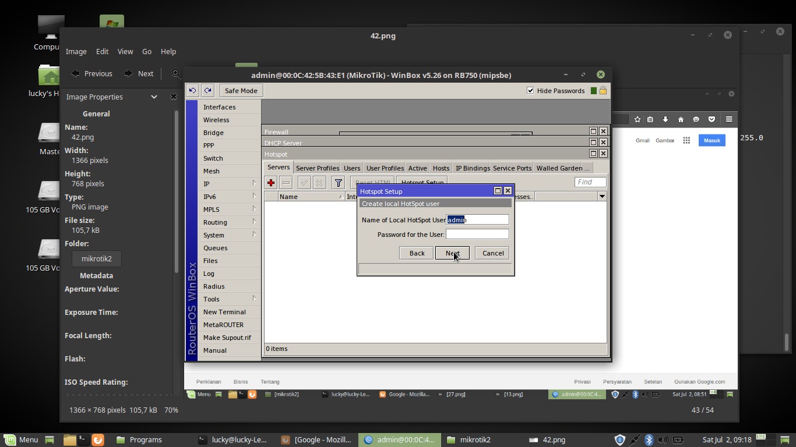The image size is (796, 447).
Task: Click the Image Properties pane vertical scrollbar
Action: point(177,192)
